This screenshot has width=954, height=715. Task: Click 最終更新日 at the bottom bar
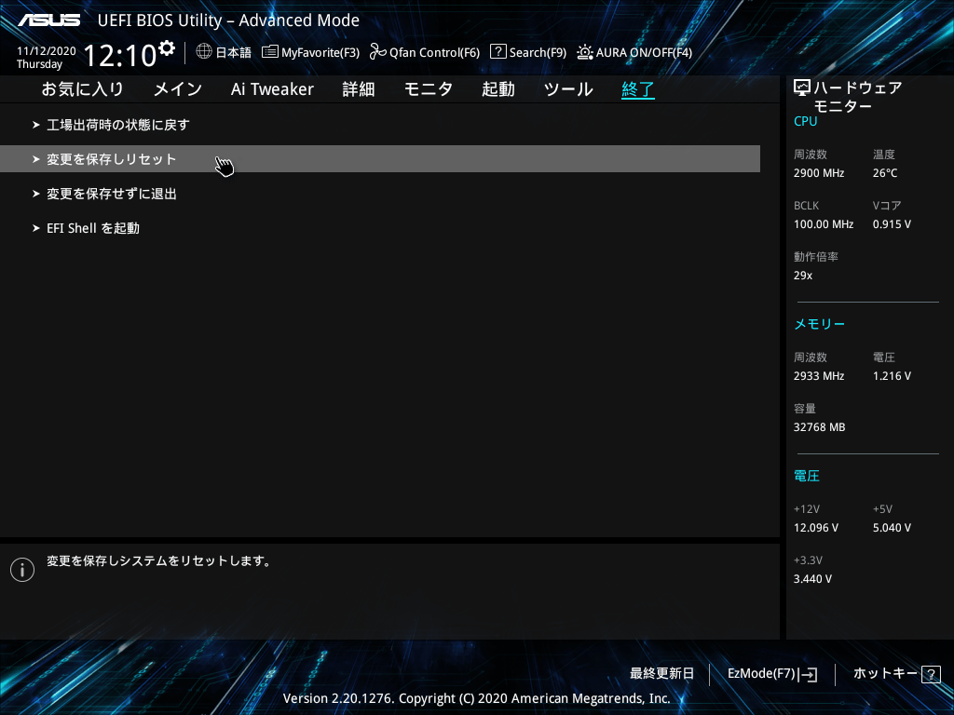tap(661, 674)
